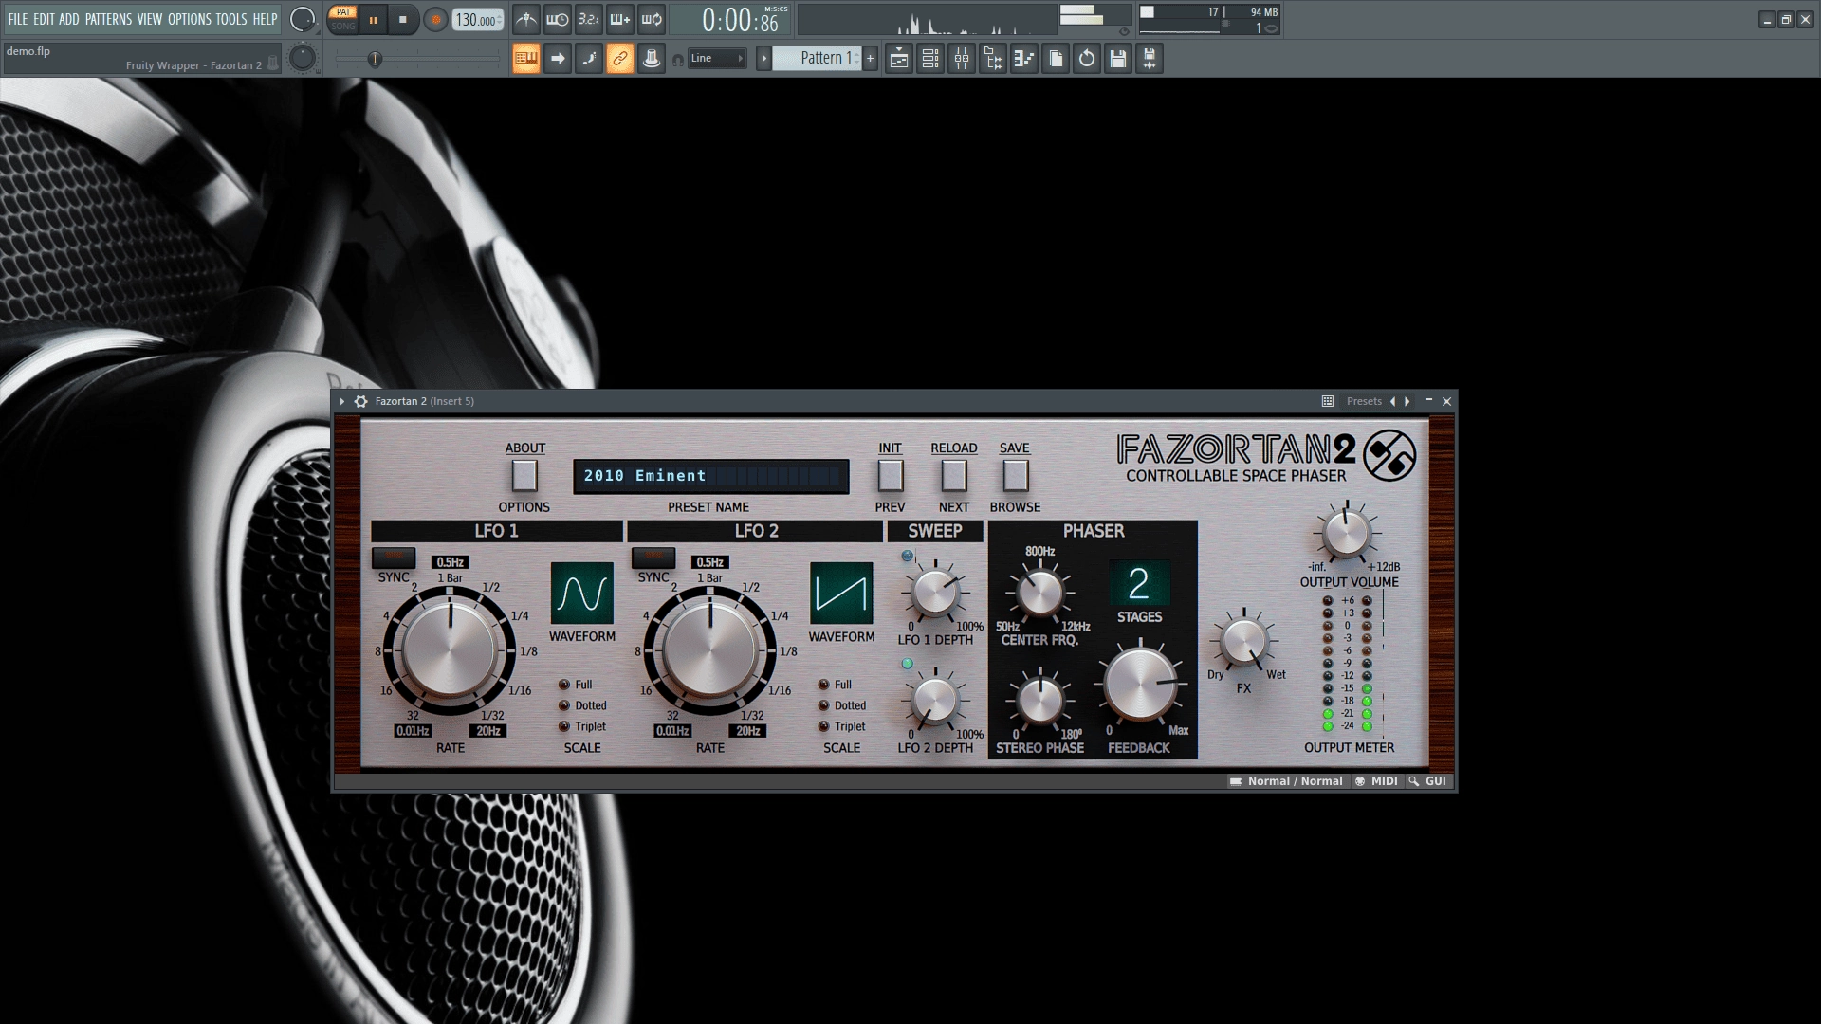Click the render/export audio icon

pos(1150,59)
